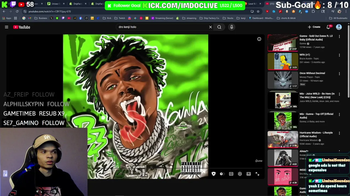The width and height of the screenshot is (350, 196).
Task: Open Hurricane Wisdom - Lifestyle title
Action: pos(316,134)
